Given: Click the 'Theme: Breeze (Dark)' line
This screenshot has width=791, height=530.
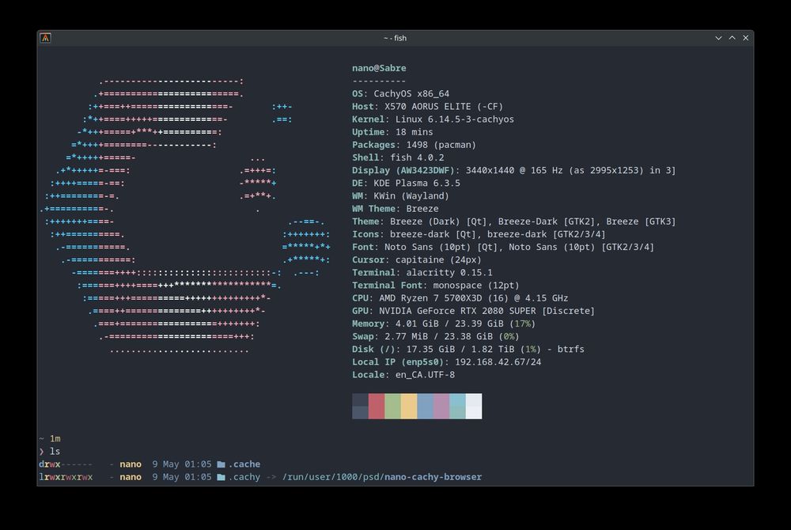Looking at the screenshot, I should click(513, 221).
